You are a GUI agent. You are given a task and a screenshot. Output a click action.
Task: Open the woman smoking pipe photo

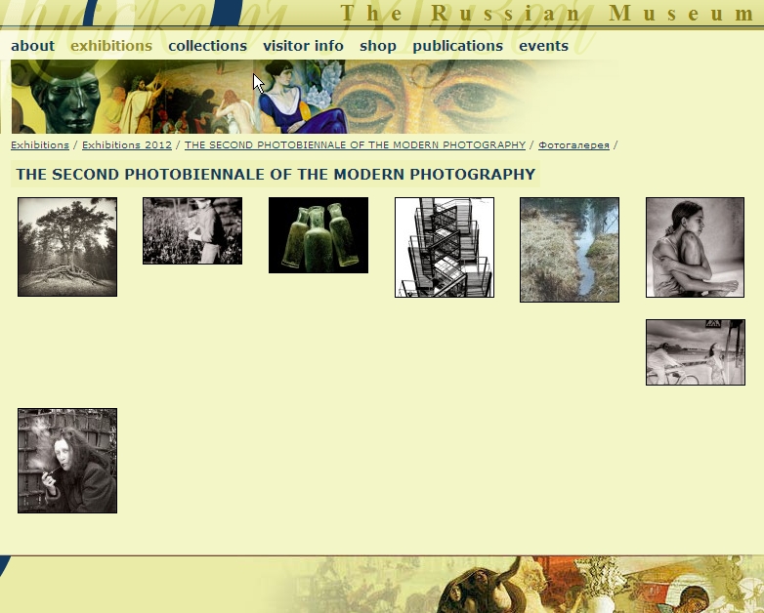coord(67,461)
